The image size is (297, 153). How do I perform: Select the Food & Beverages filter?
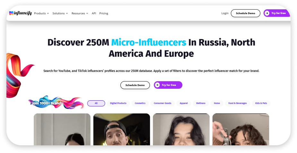[x=238, y=103]
